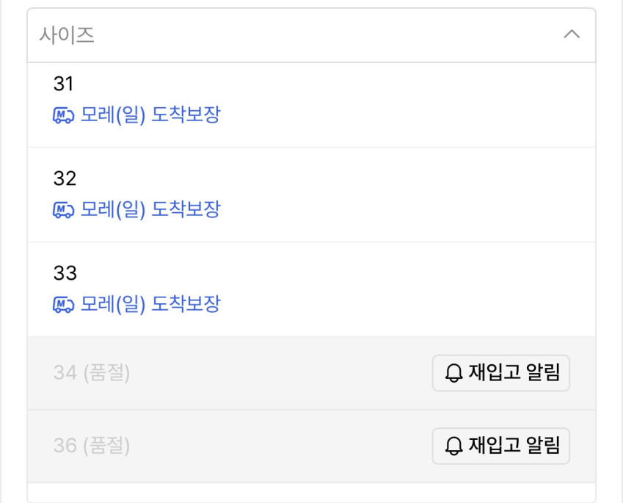Image resolution: width=623 pixels, height=503 pixels.
Task: Select size 31 from the list
Action: click(64, 84)
